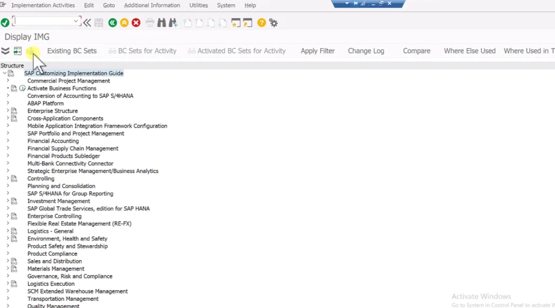Expand the Financial Accounting node
Viewport: 555px width, 308px height.
[x=8, y=141]
